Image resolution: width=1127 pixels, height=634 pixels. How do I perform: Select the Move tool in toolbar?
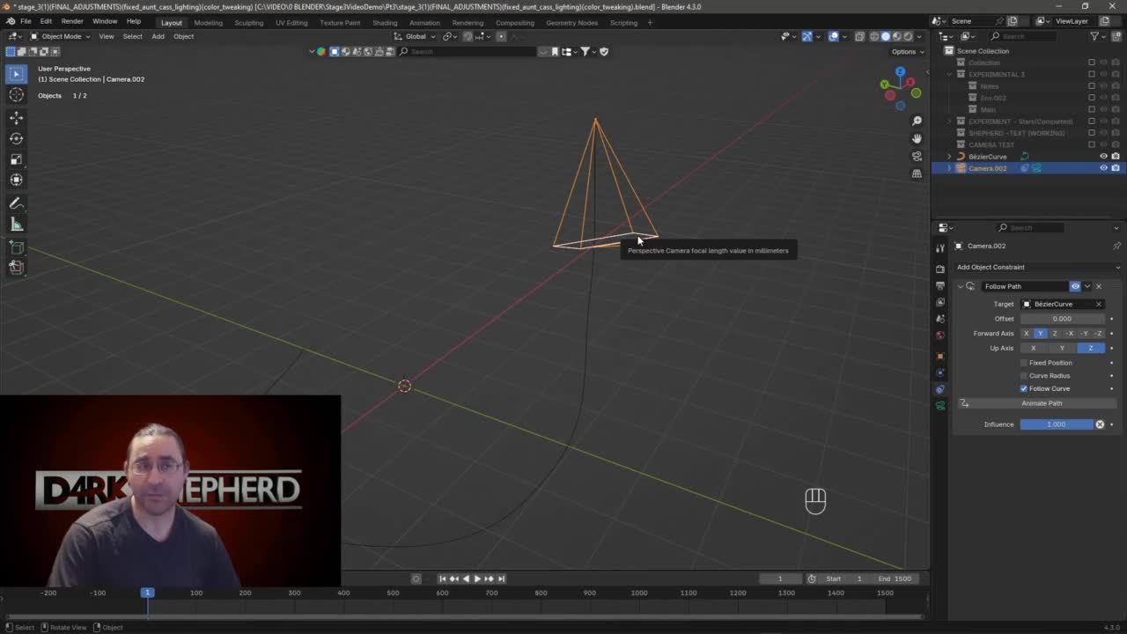click(16, 117)
